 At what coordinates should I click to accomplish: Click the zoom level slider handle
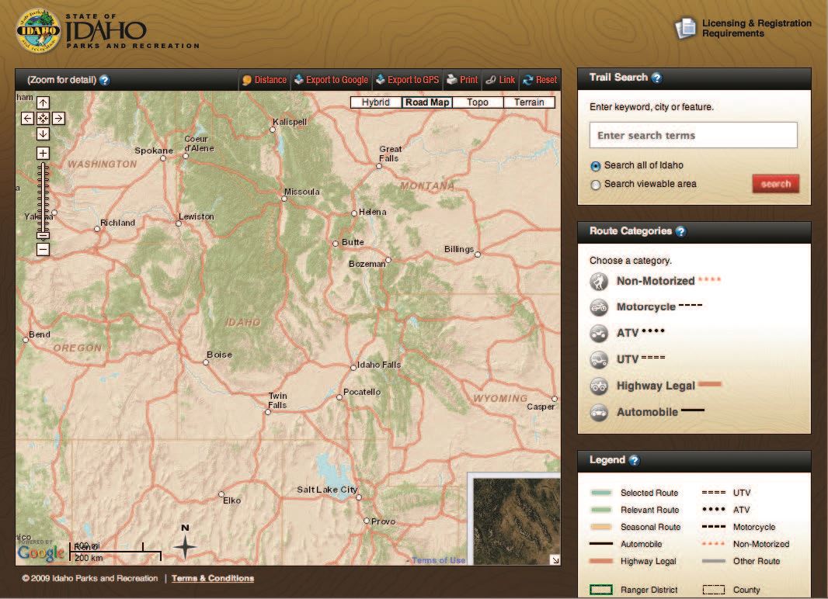43,234
